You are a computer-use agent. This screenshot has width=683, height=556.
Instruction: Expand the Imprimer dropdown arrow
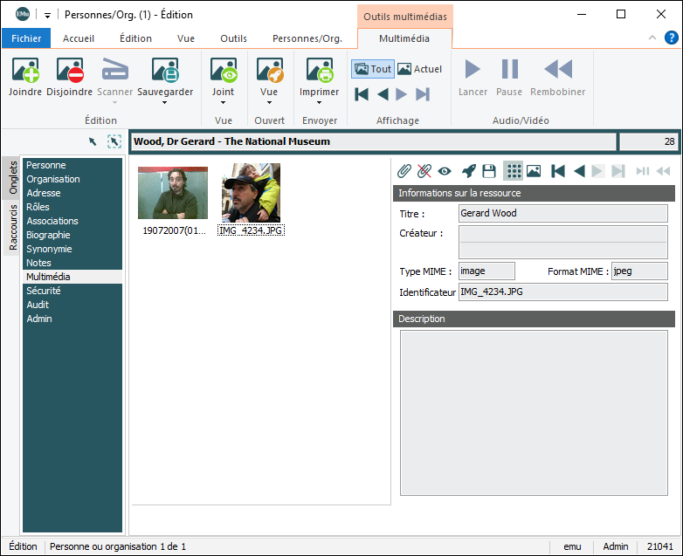[319, 103]
